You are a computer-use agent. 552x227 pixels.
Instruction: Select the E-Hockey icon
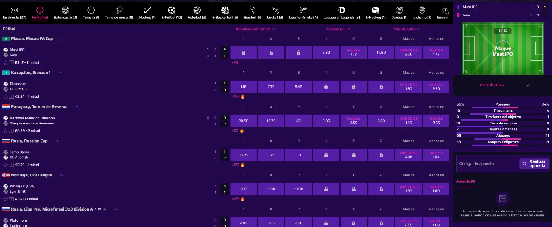click(x=376, y=10)
